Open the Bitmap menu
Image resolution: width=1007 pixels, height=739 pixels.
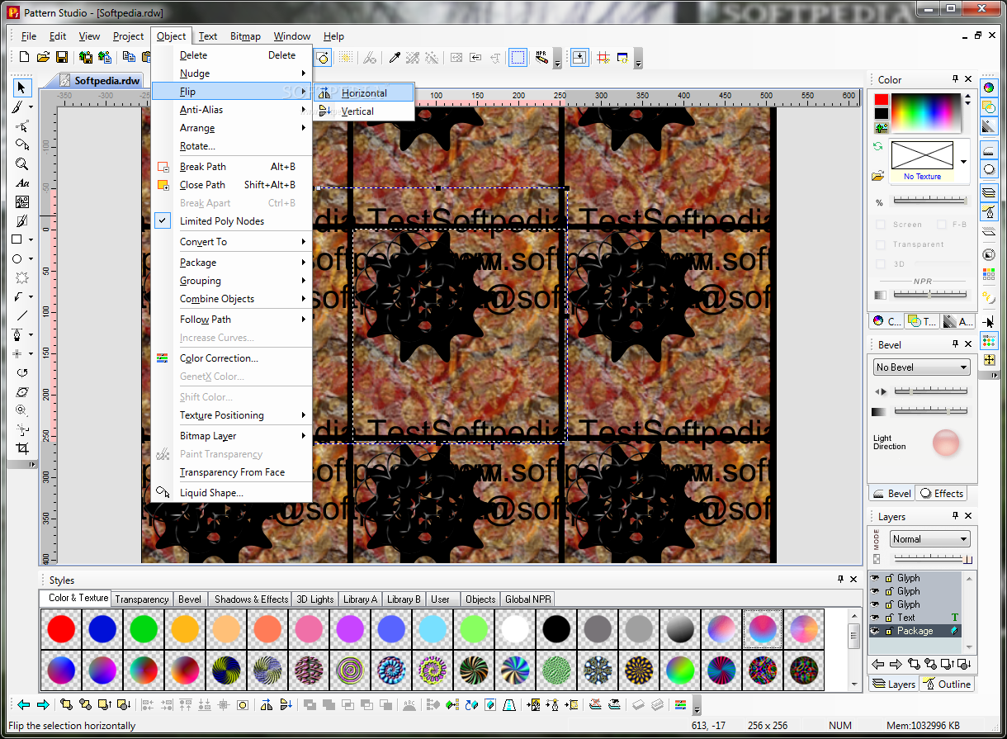pyautogui.click(x=245, y=36)
